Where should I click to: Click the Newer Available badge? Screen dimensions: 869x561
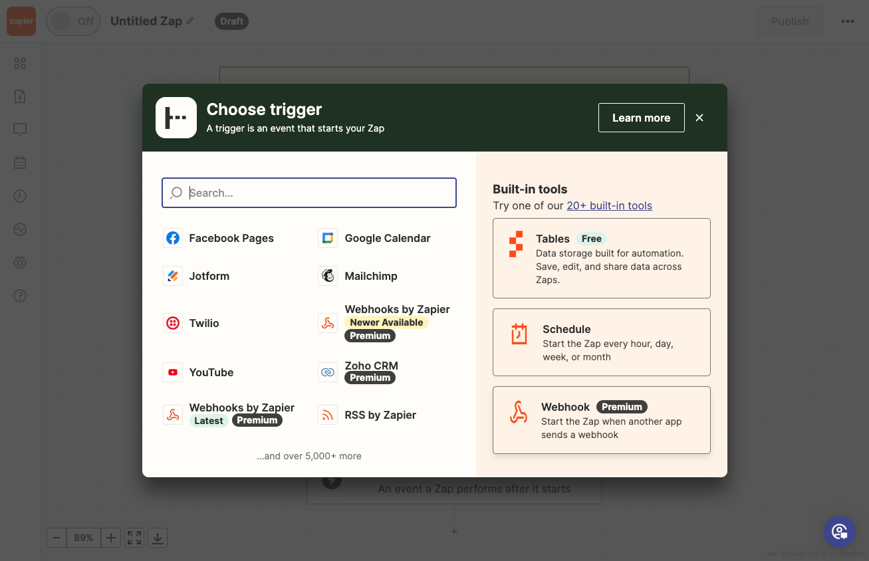tap(386, 322)
